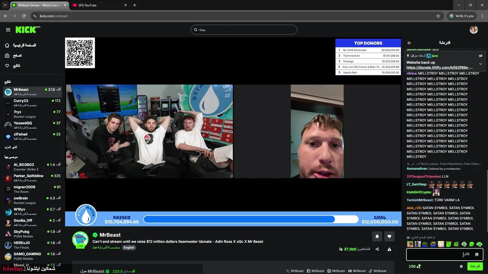
Task: Open the hamburger menu beside KICK logo
Action: 8,30
